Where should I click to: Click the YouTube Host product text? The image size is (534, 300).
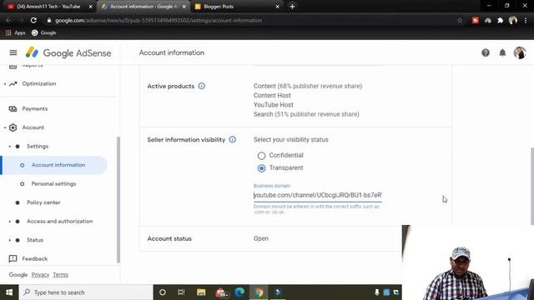(273, 105)
